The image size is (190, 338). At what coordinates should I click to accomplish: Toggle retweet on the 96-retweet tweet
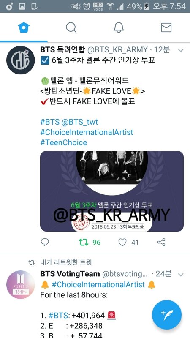pos(84,242)
